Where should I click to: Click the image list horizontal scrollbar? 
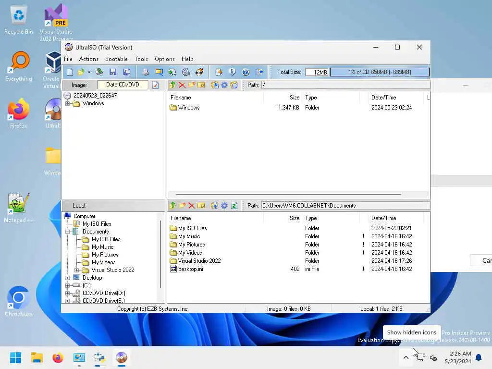point(288,195)
